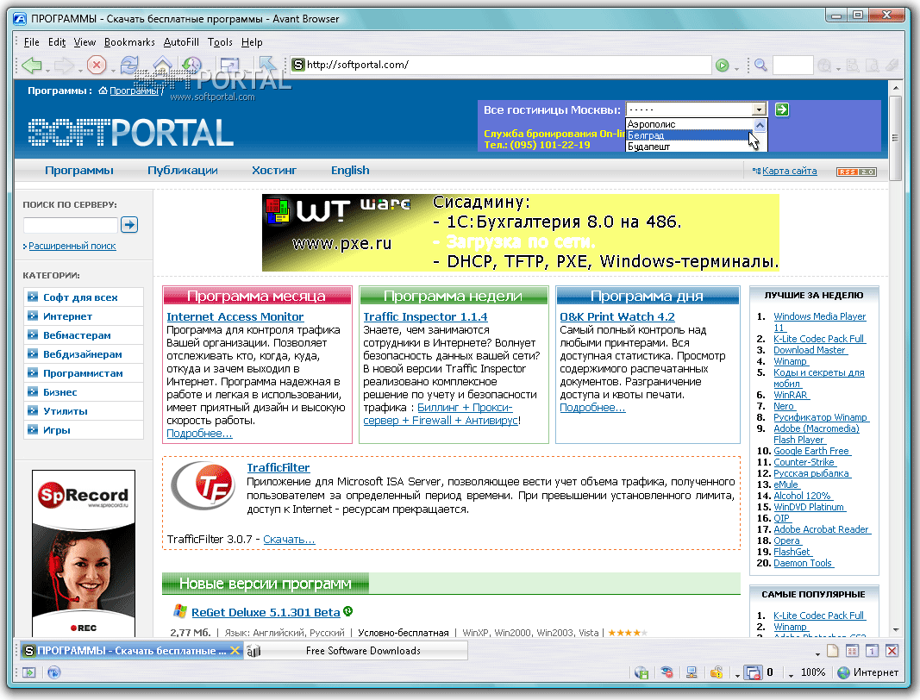
Task: Click the numbered window '1' icon in tab bar
Action: coord(872,650)
